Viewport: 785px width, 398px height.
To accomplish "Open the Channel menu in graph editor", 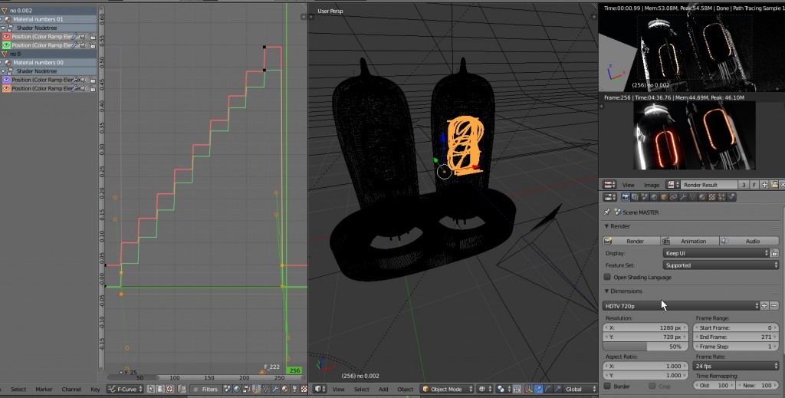I will tap(71, 390).
